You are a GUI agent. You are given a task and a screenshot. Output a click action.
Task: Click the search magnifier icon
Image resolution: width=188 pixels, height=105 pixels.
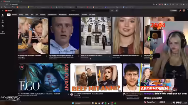(112, 10)
